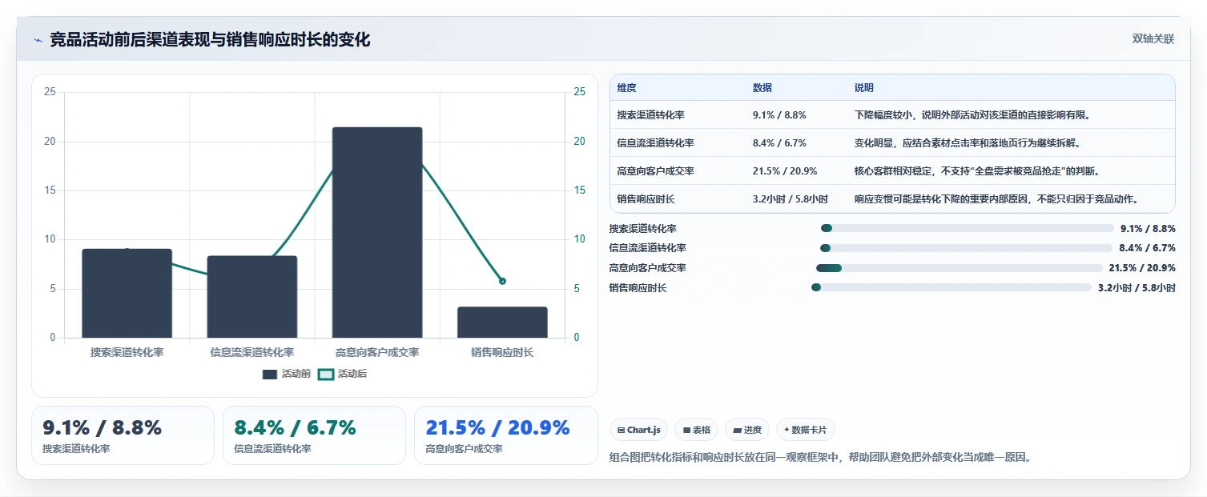
Task: Click table value 3.2小时 / 5.8小时
Action: click(791, 199)
